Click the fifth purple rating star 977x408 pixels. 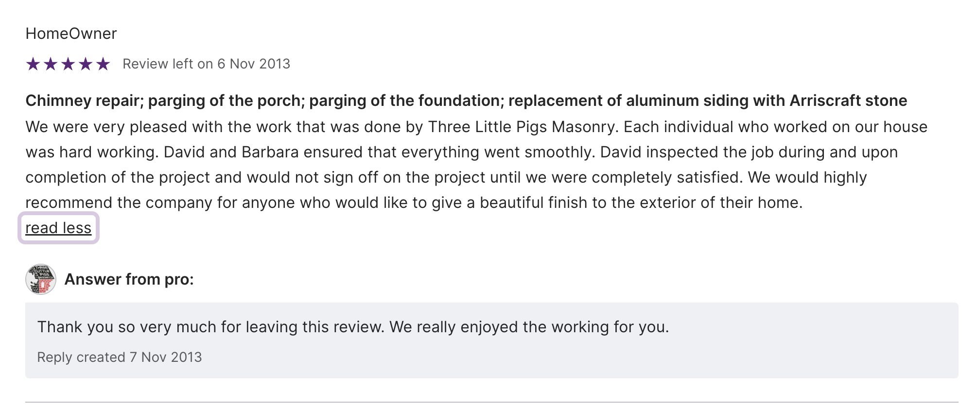point(103,64)
